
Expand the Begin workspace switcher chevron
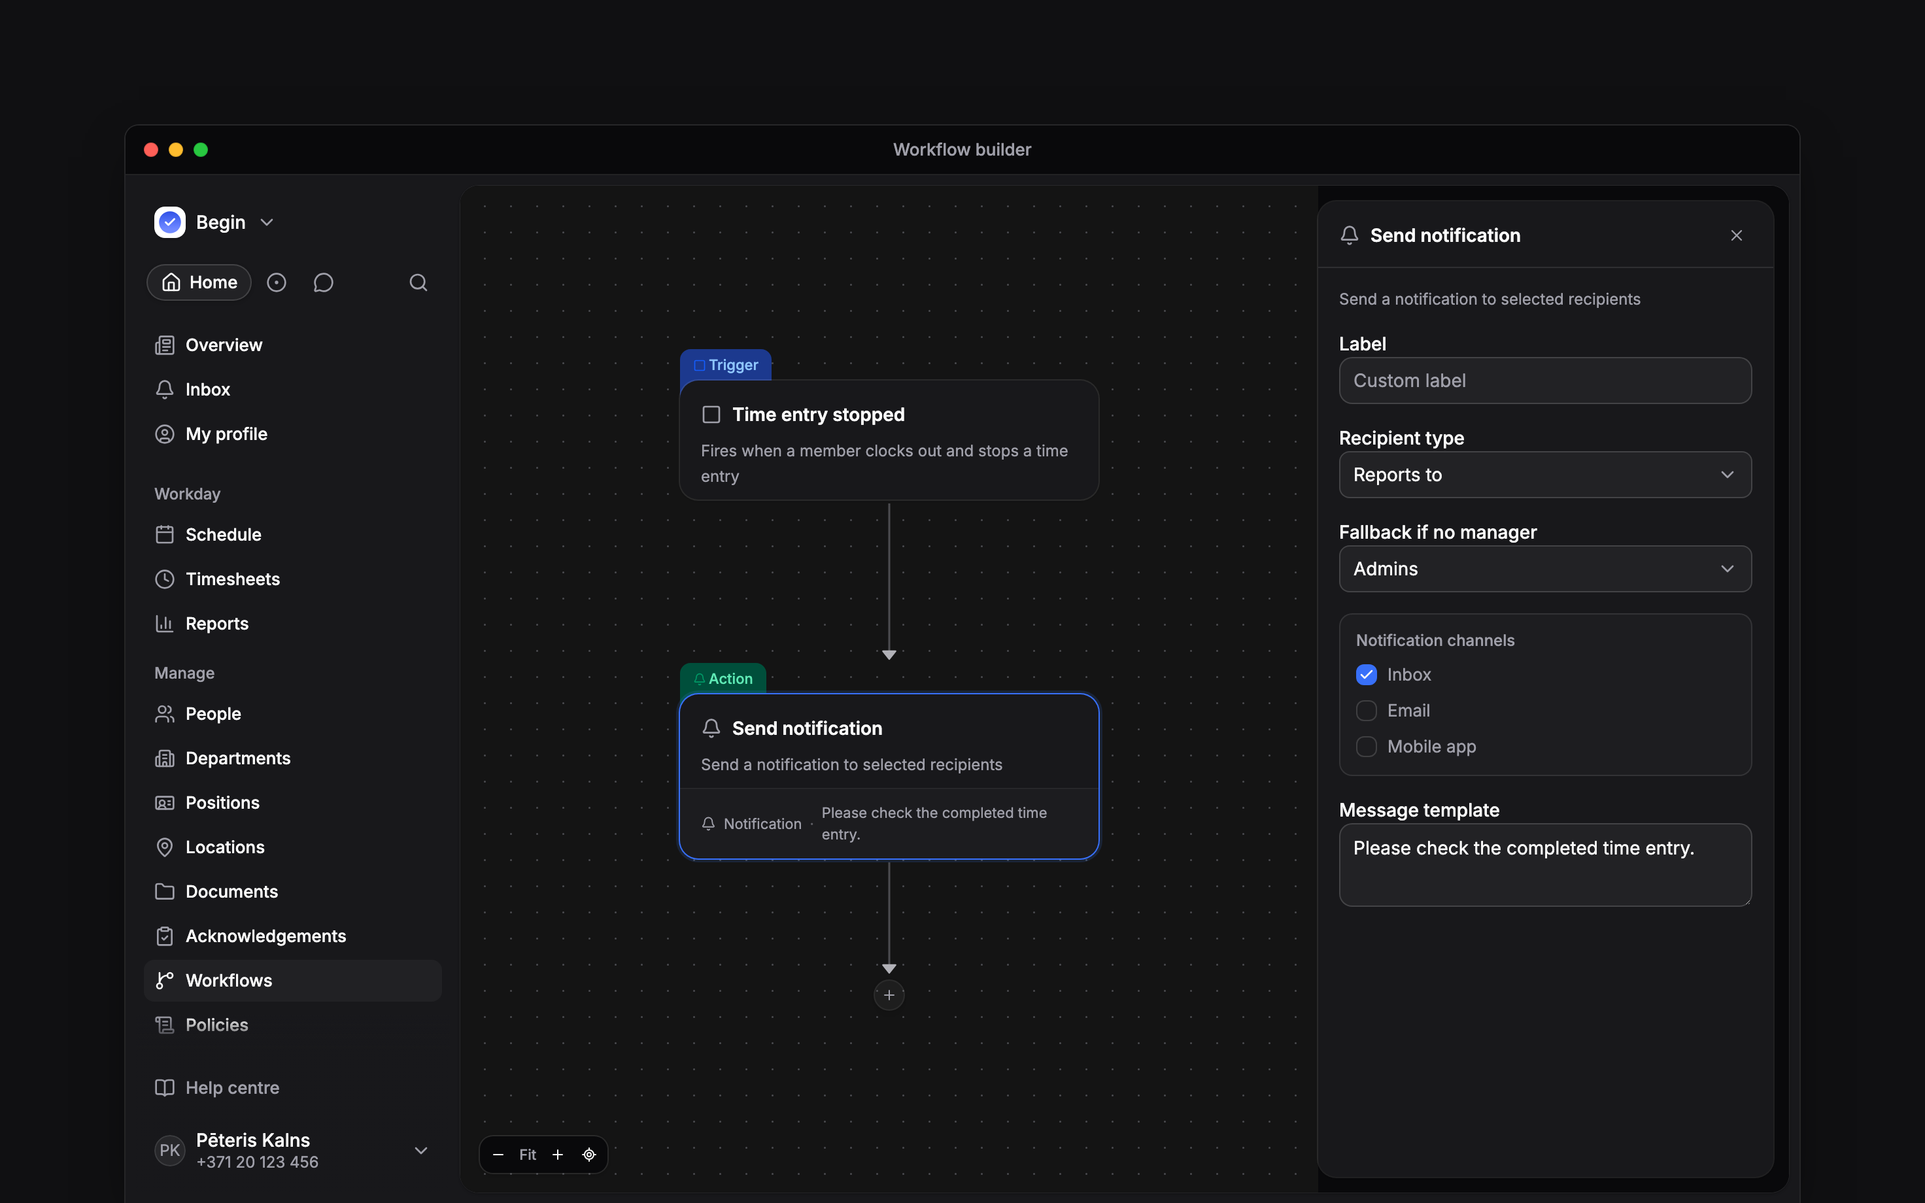point(267,223)
